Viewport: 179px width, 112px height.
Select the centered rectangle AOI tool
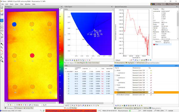click(x=2, y=27)
